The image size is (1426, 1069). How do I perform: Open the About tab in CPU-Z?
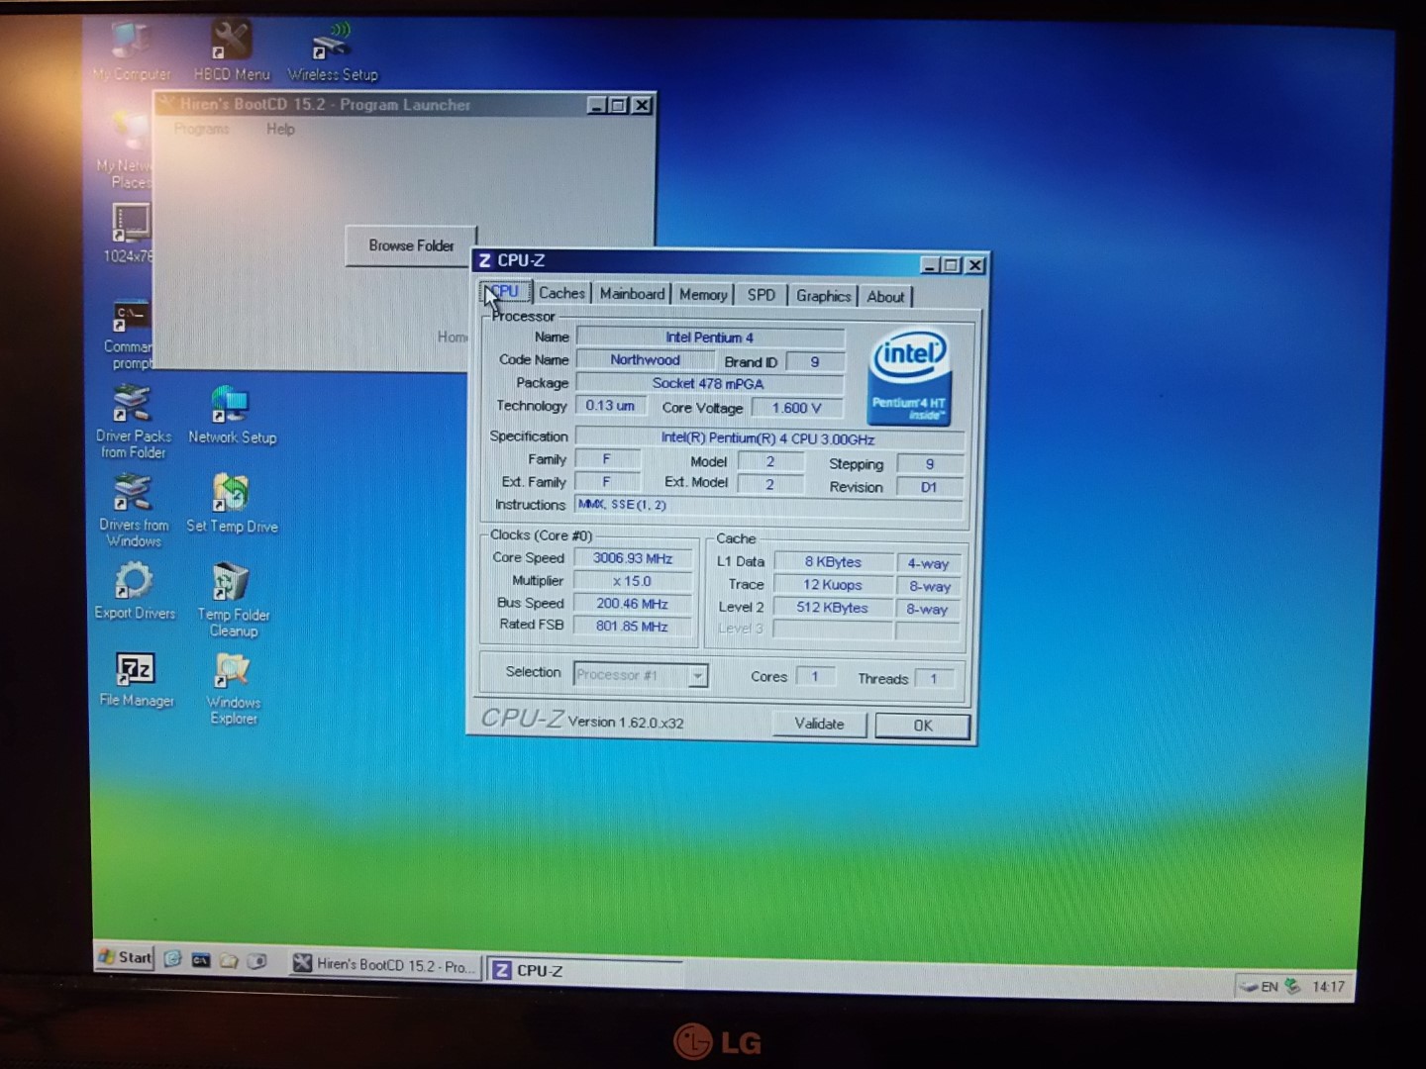(885, 297)
